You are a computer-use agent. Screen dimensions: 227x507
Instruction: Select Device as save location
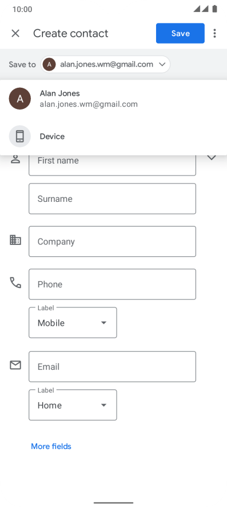(x=113, y=136)
